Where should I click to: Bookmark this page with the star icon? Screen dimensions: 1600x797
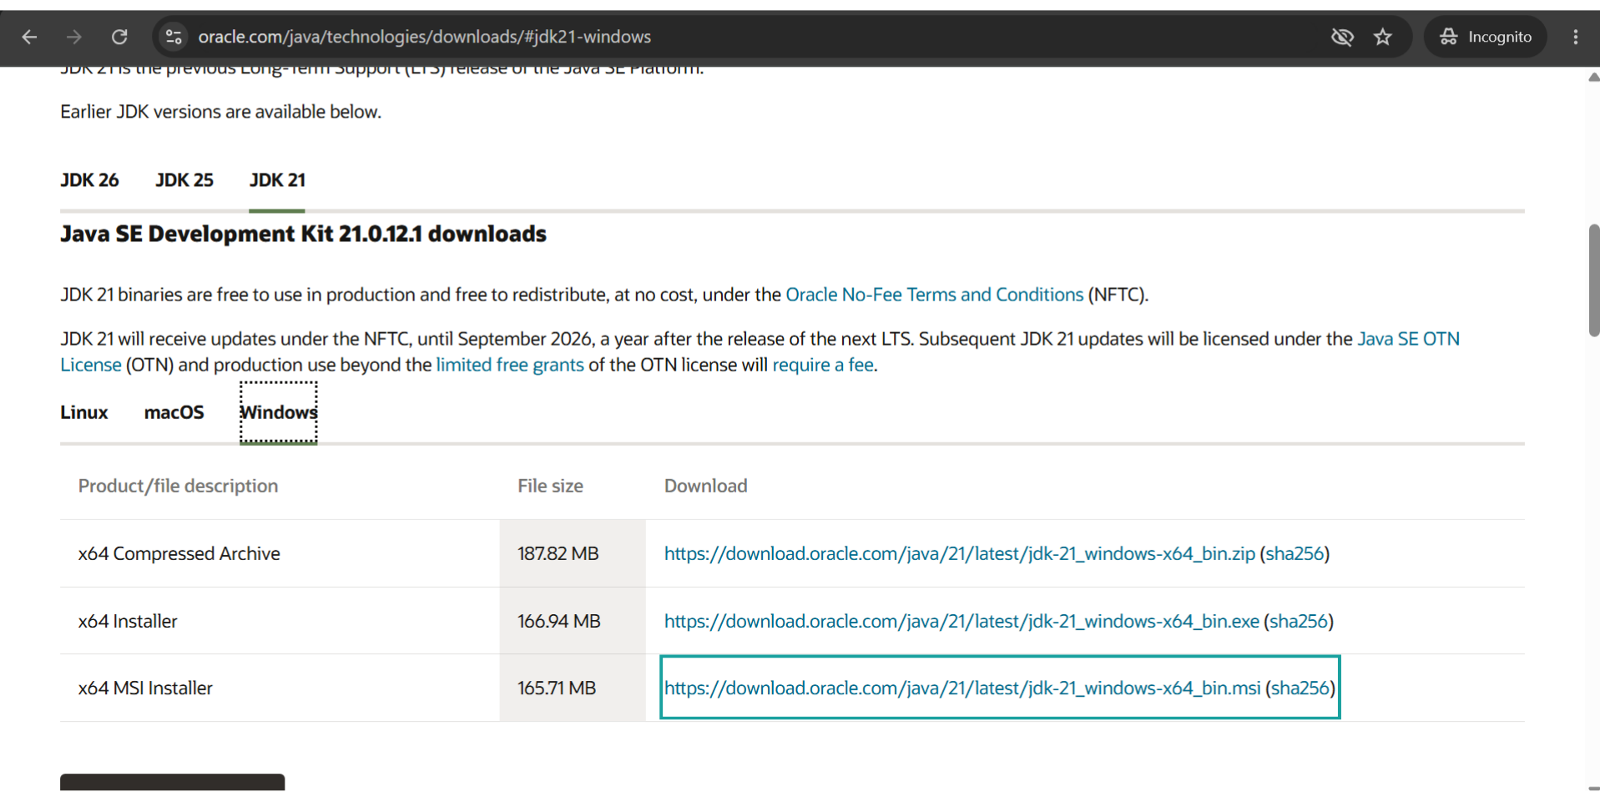tap(1383, 37)
